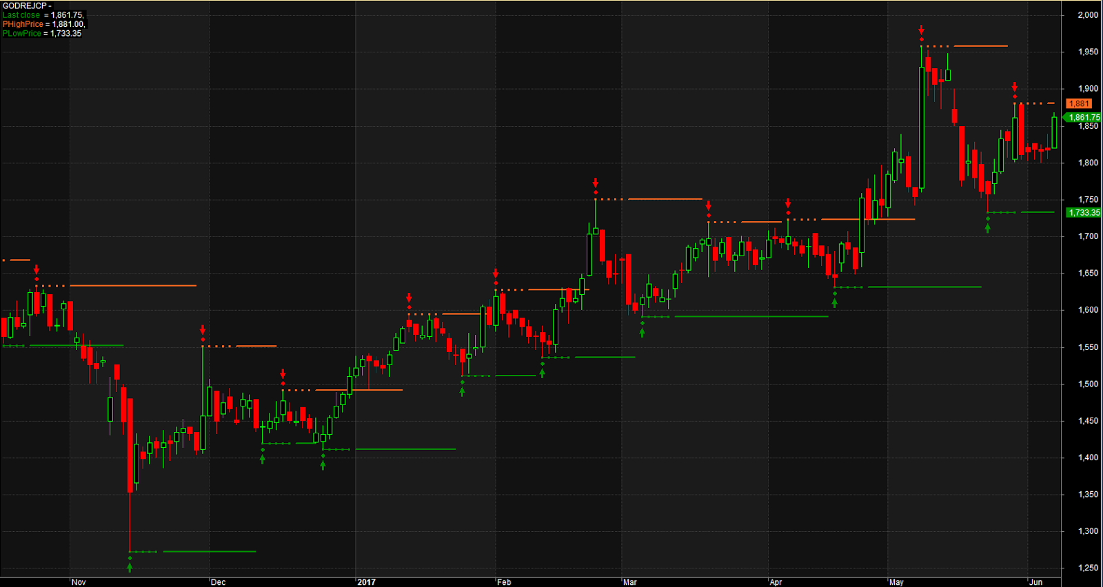Click the 1,850 price axis label
The width and height of the screenshot is (1103, 587).
[x=1088, y=126]
